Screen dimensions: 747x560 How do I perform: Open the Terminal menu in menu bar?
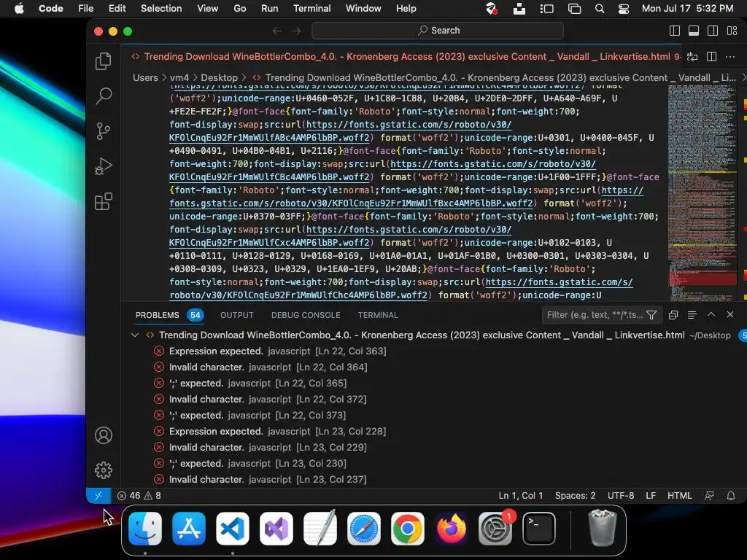[312, 9]
